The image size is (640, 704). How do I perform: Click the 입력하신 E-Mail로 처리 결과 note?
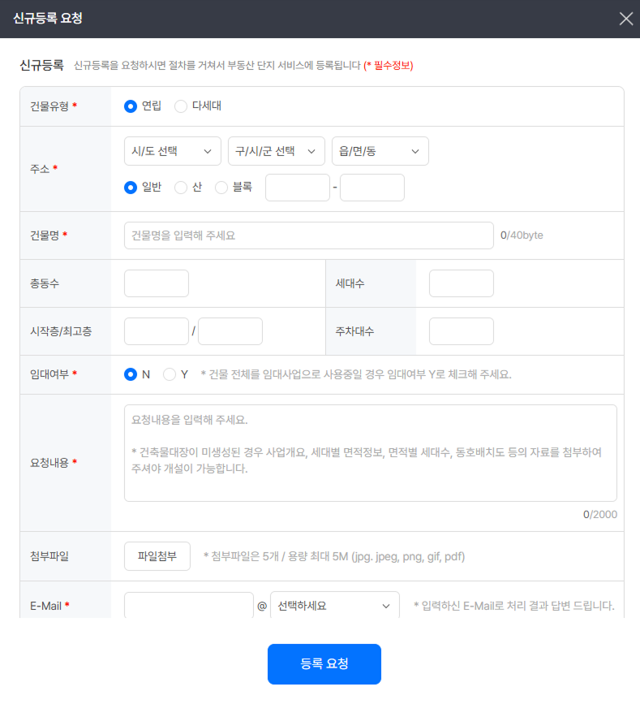click(x=514, y=606)
